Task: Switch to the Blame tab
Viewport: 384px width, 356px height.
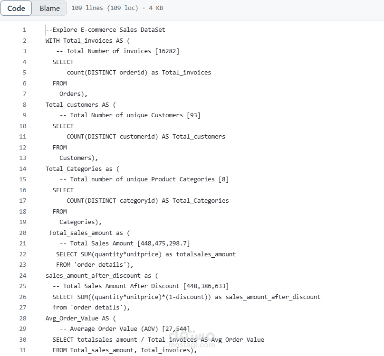Action: point(50,8)
